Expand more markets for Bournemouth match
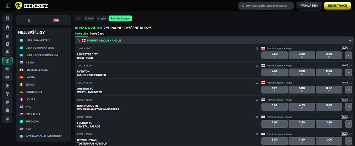355x146 pixels. point(349,106)
